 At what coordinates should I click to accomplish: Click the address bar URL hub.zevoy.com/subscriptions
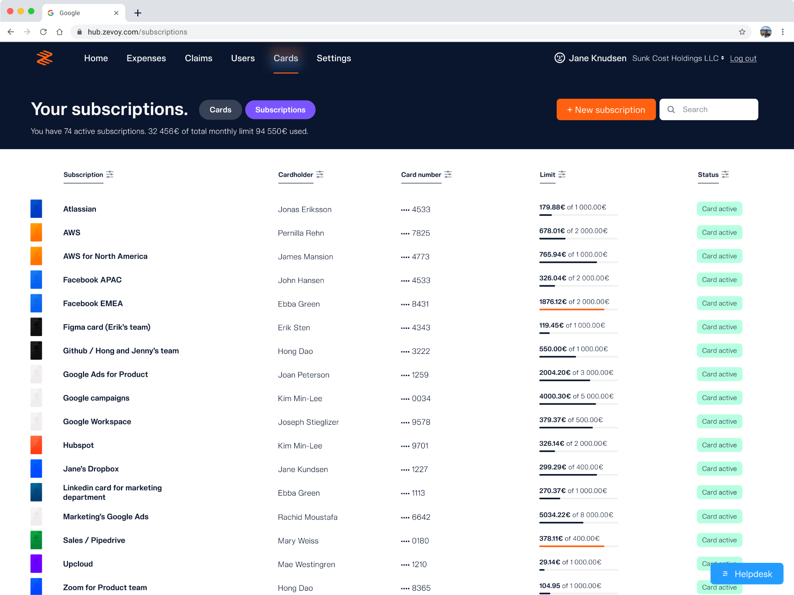tap(137, 32)
